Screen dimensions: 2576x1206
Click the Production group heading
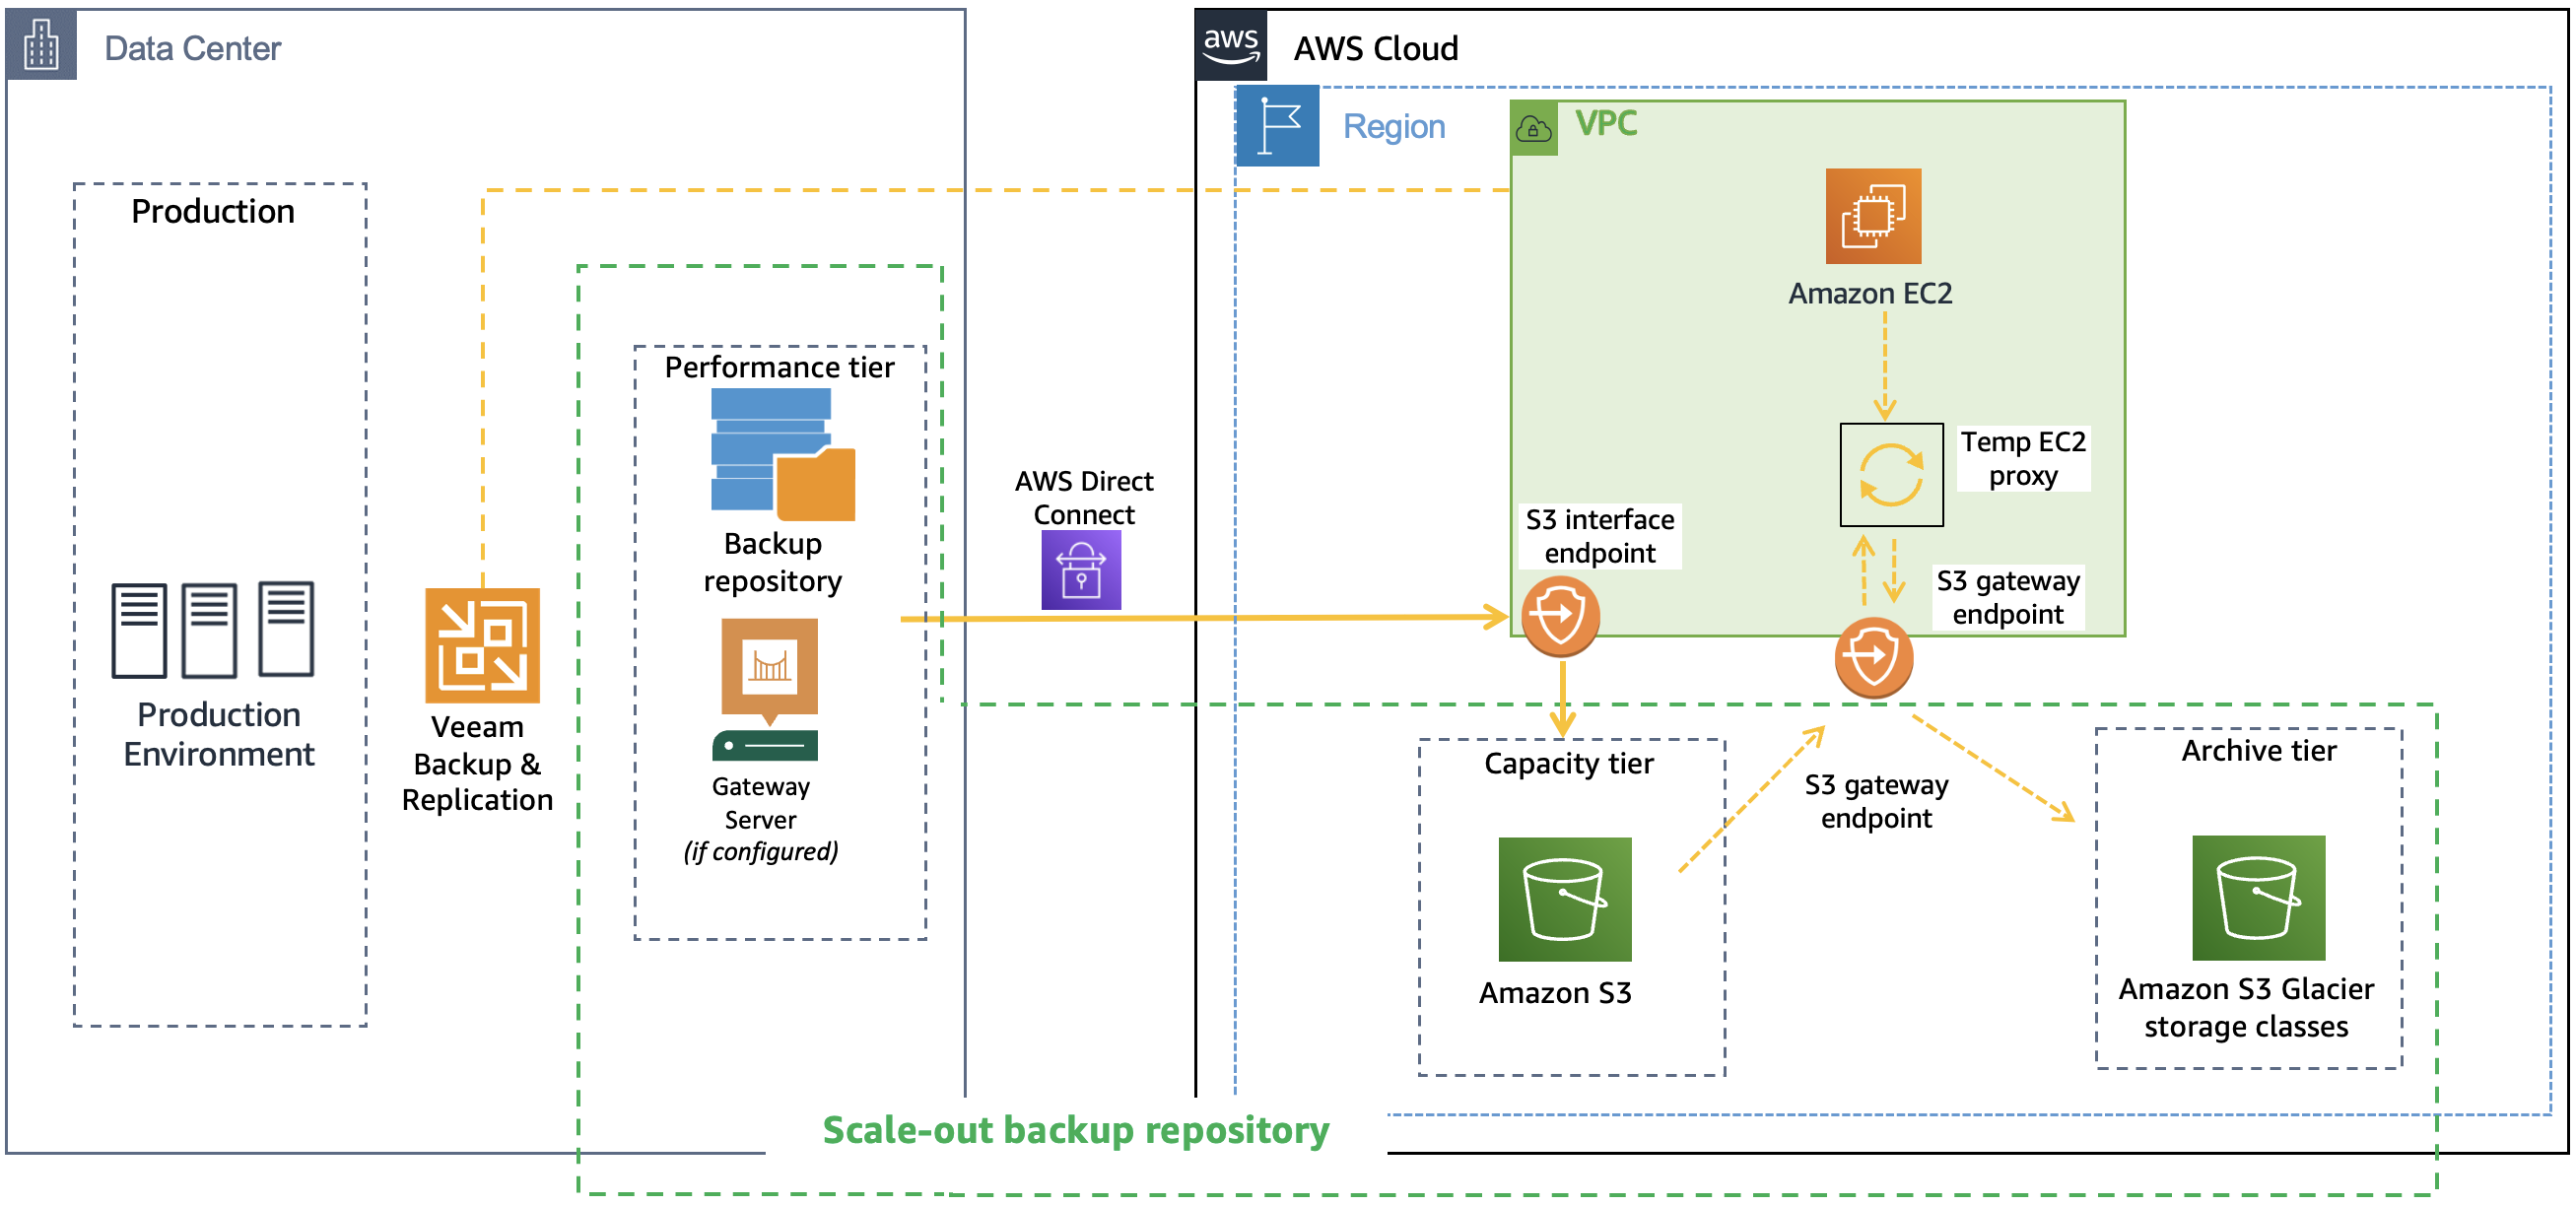pos(212,211)
